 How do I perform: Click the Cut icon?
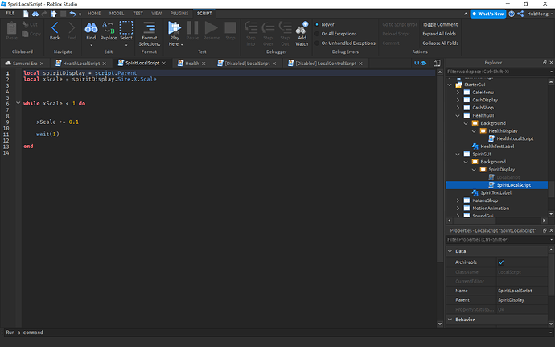click(26, 24)
